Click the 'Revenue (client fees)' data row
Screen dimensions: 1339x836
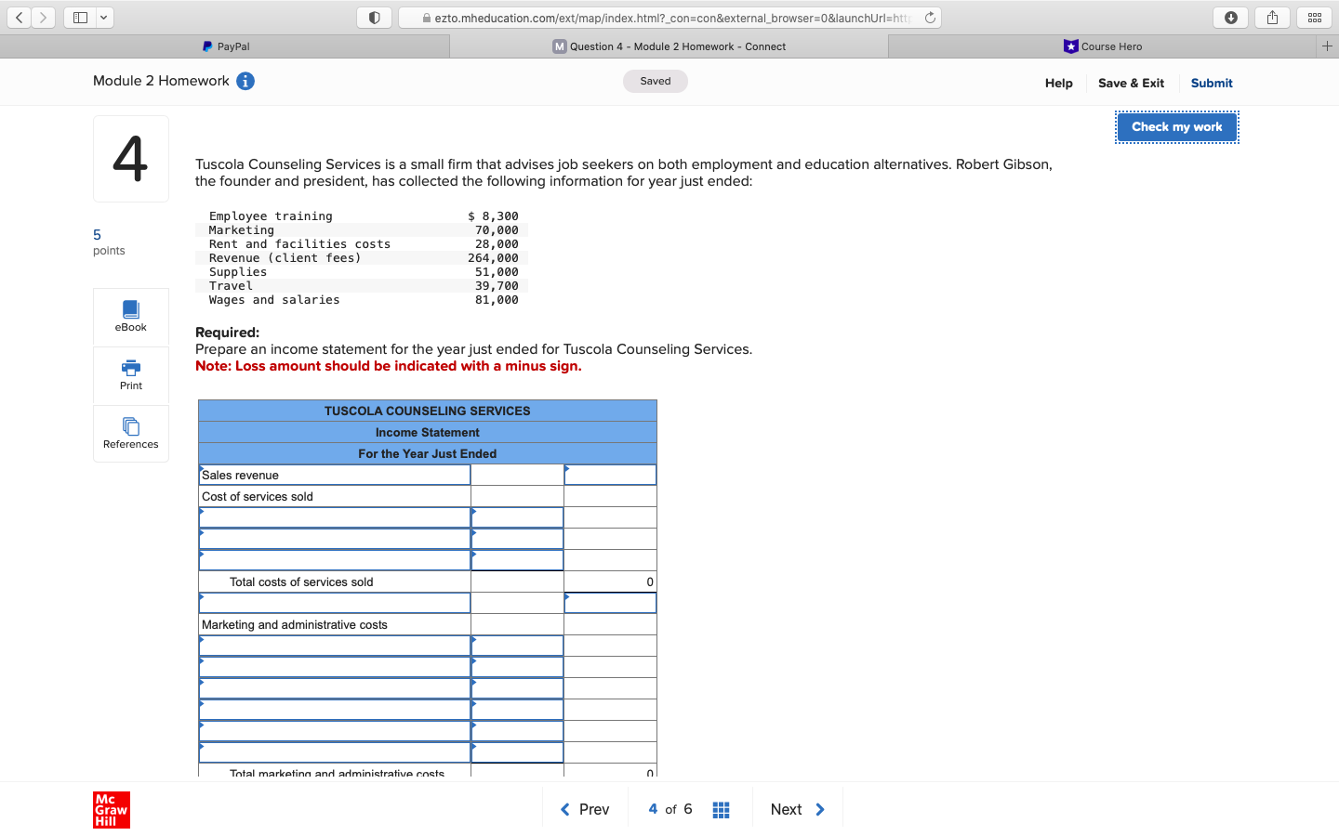(362, 258)
